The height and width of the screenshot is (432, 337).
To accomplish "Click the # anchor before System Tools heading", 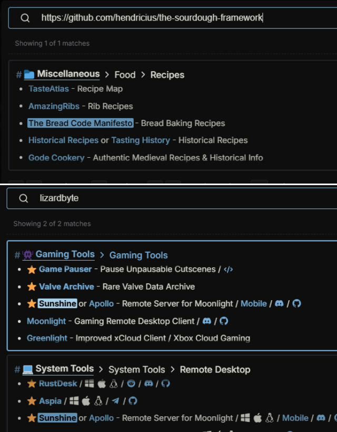I will pyautogui.click(x=17, y=369).
